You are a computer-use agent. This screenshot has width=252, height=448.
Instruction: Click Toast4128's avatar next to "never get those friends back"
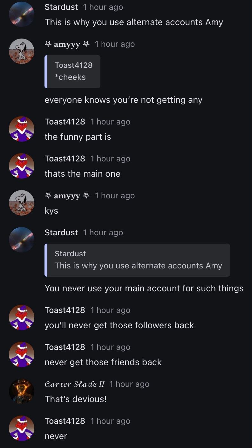tap(22, 354)
